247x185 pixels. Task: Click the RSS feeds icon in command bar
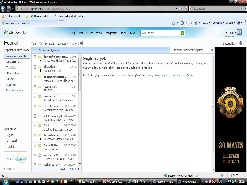(182, 23)
